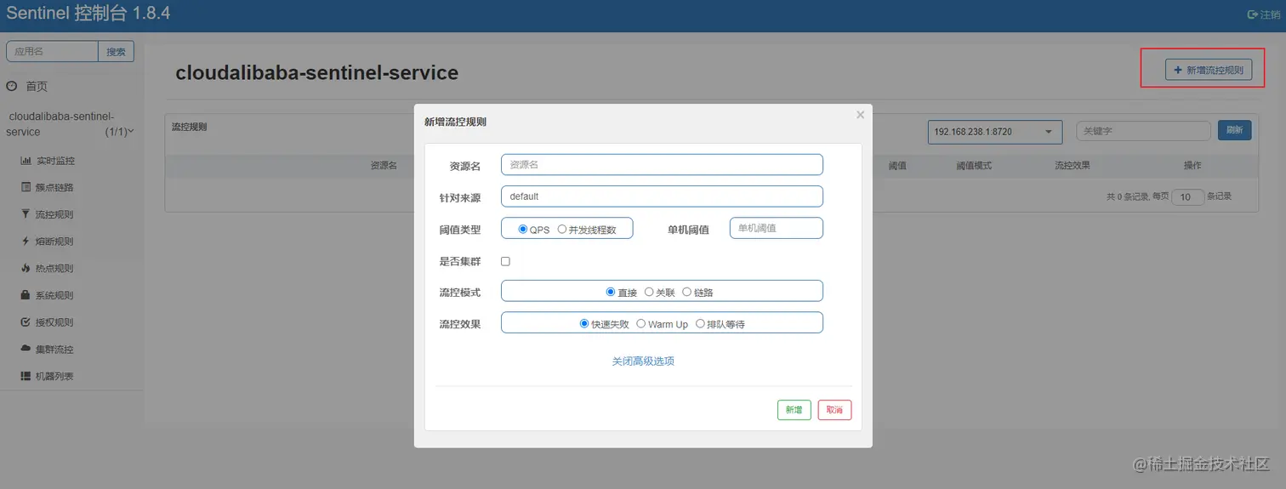Open 系统规则 menu item

[x=54, y=295]
